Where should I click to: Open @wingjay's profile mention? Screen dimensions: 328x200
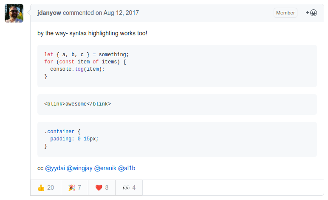tap(79, 168)
